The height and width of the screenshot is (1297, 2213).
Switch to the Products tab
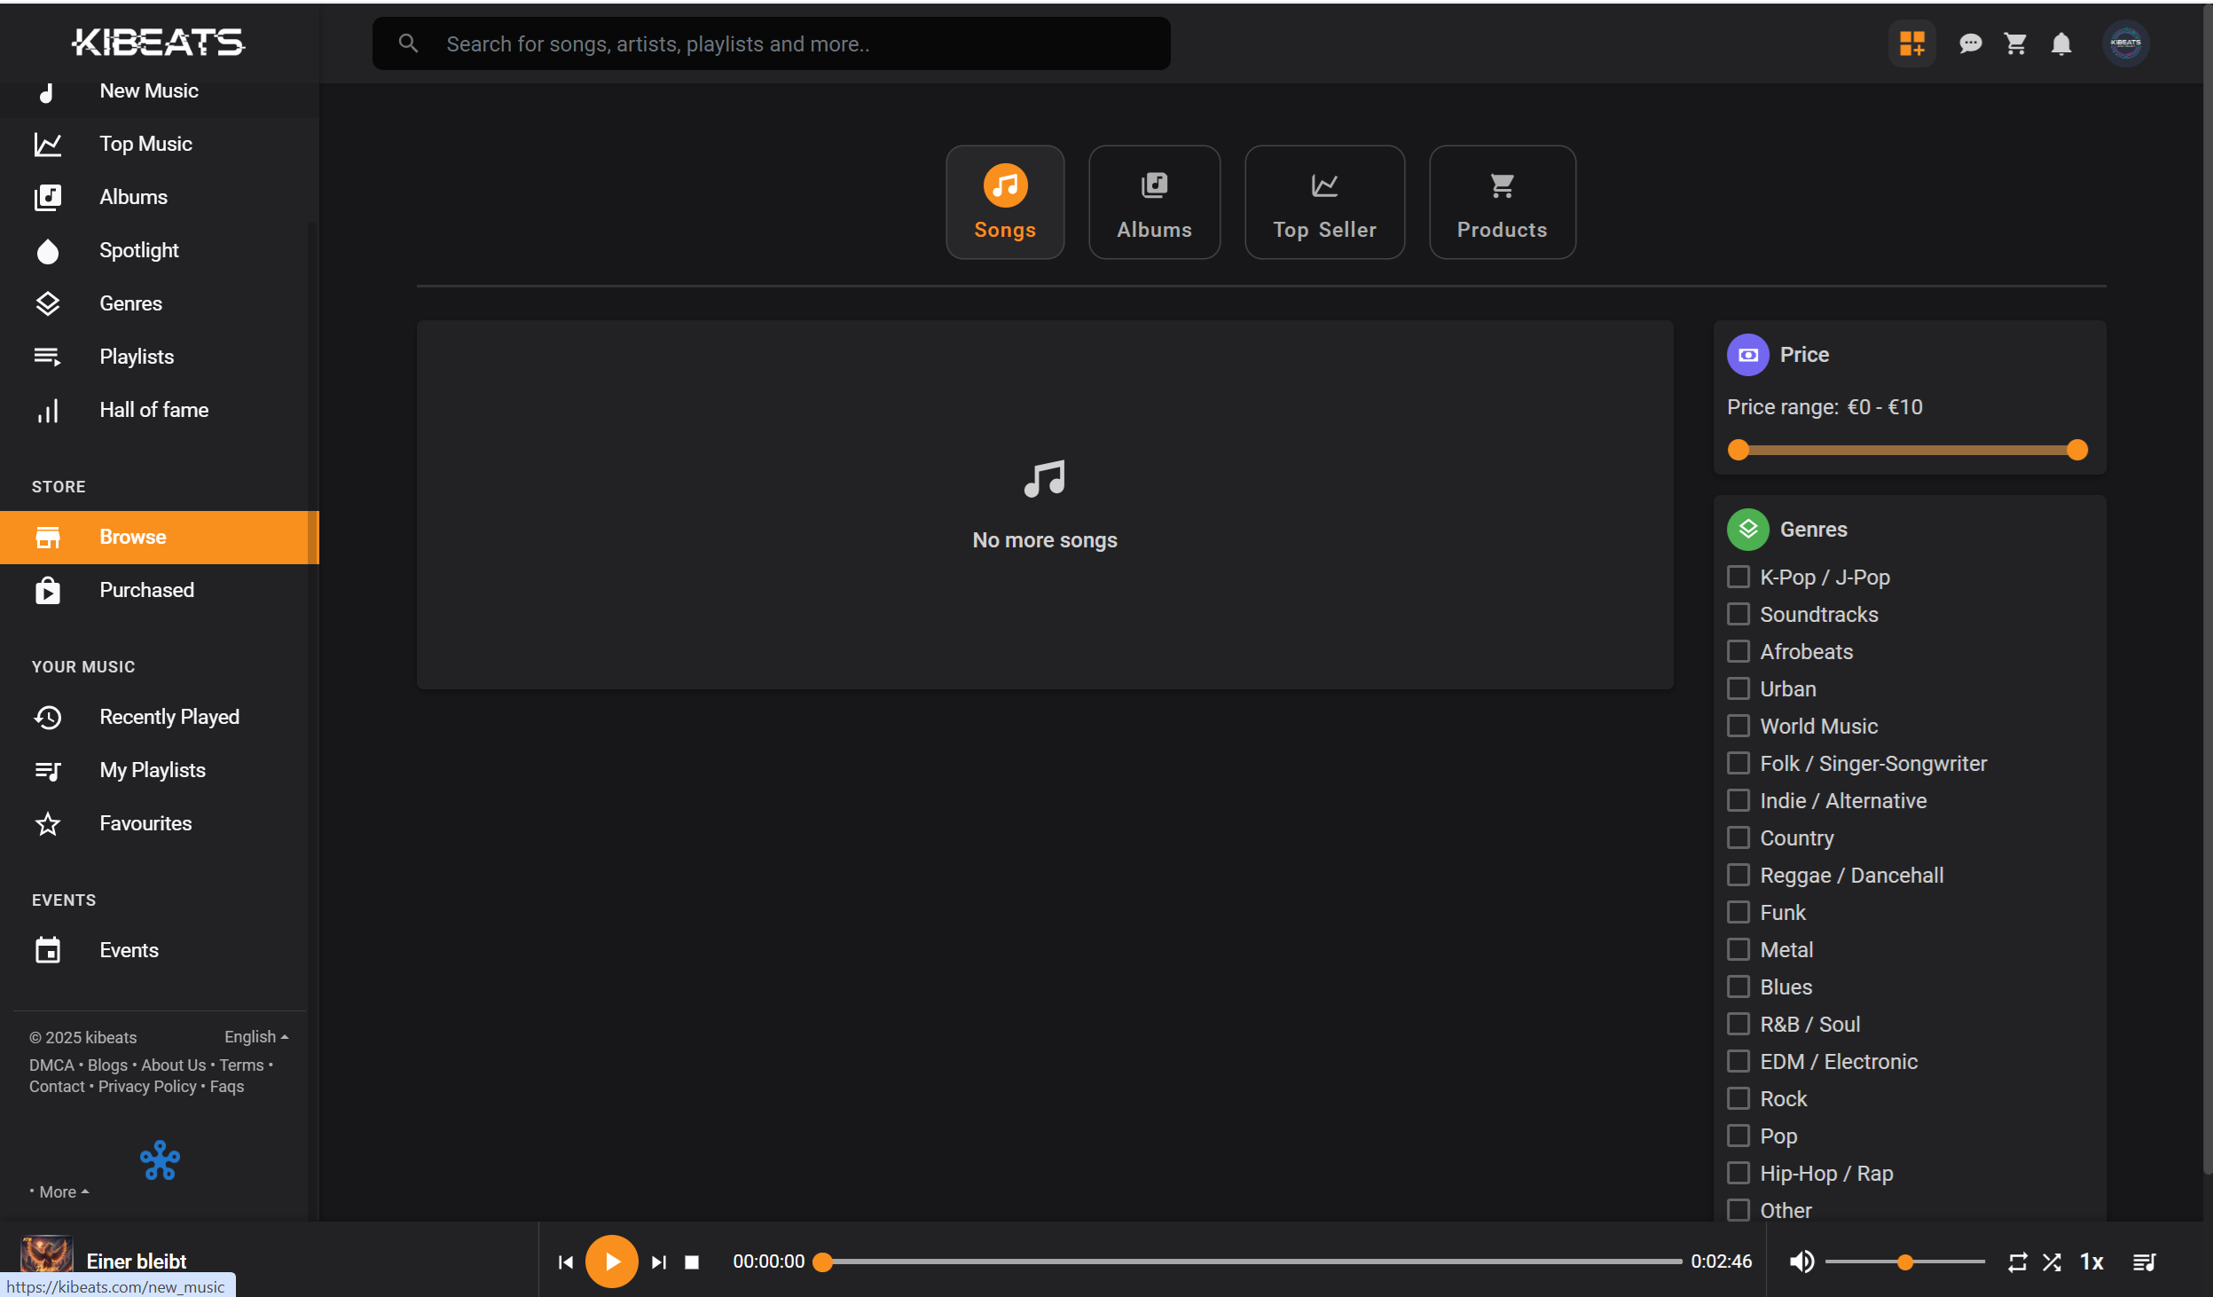point(1502,202)
